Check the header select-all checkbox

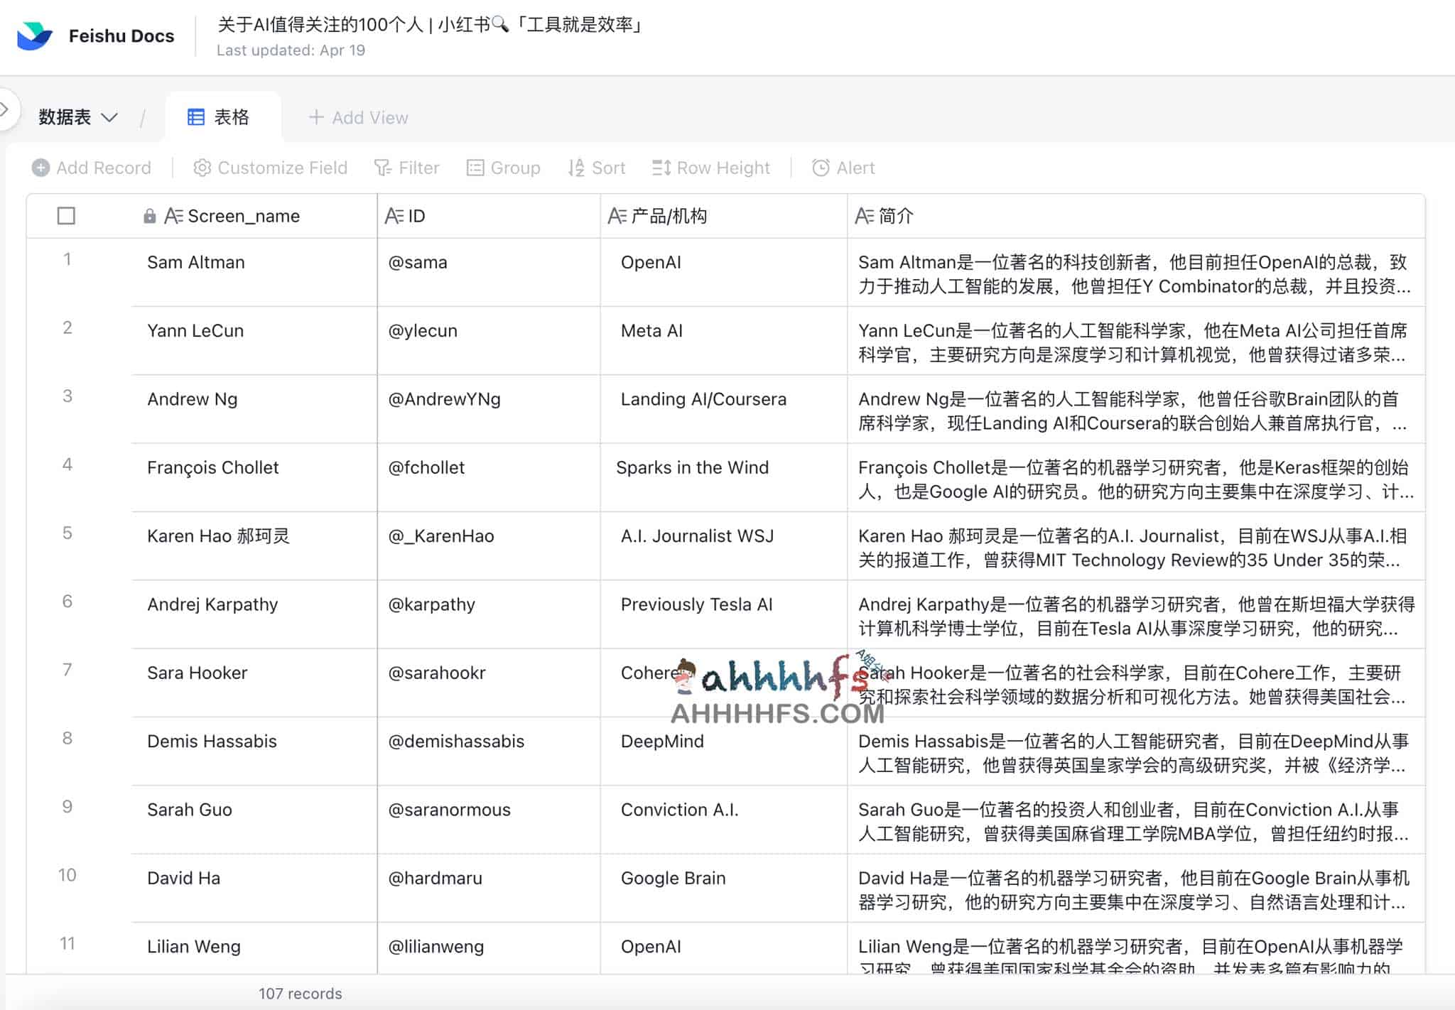tap(66, 216)
